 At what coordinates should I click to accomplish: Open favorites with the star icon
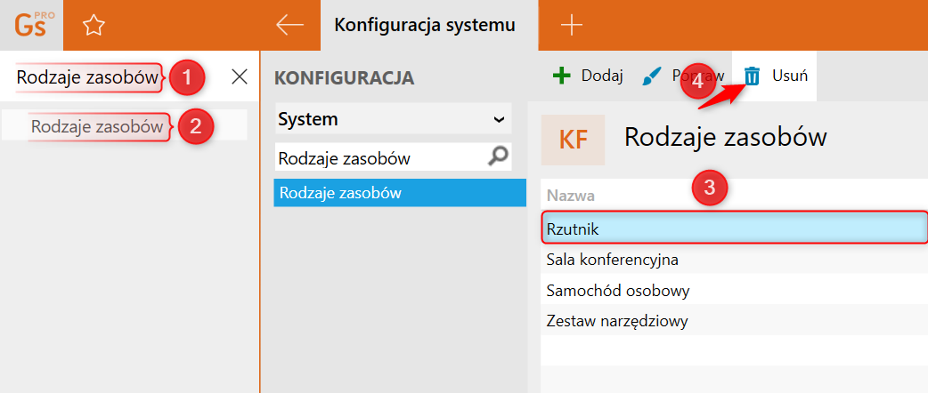pos(94,26)
